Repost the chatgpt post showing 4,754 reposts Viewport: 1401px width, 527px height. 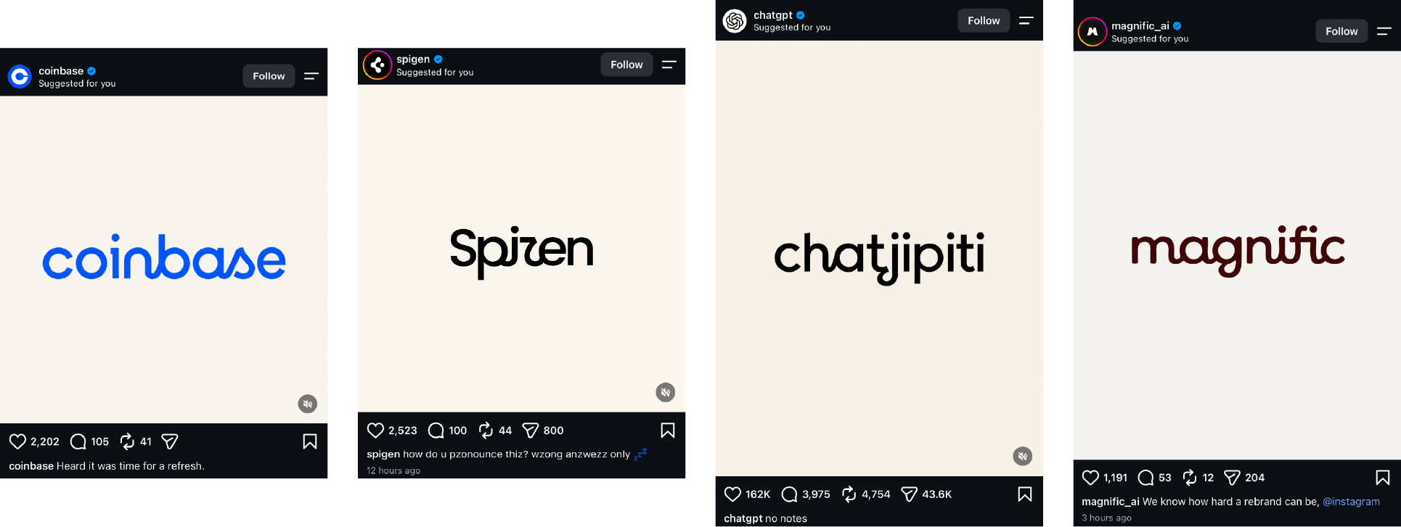tap(849, 494)
